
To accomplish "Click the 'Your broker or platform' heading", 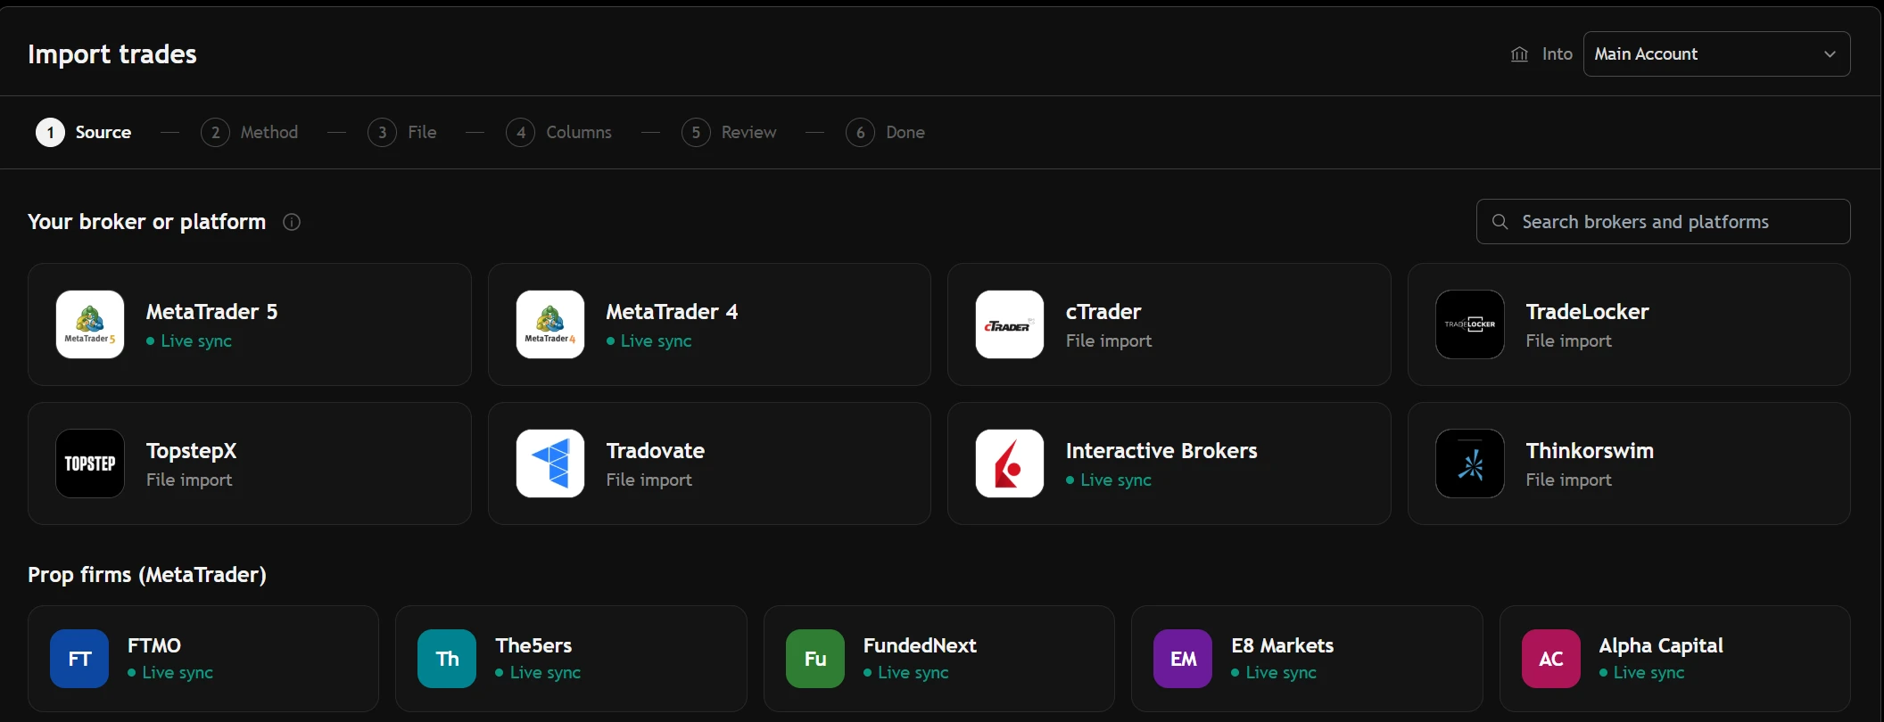I will [147, 222].
